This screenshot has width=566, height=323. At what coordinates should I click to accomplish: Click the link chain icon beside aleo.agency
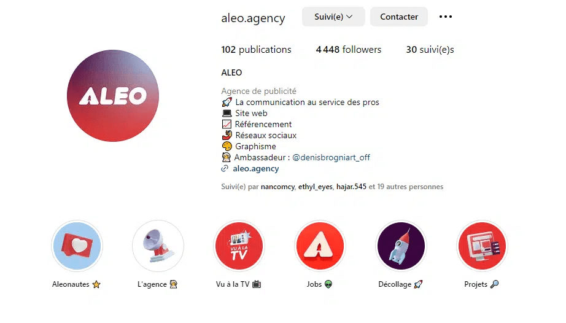click(x=225, y=168)
